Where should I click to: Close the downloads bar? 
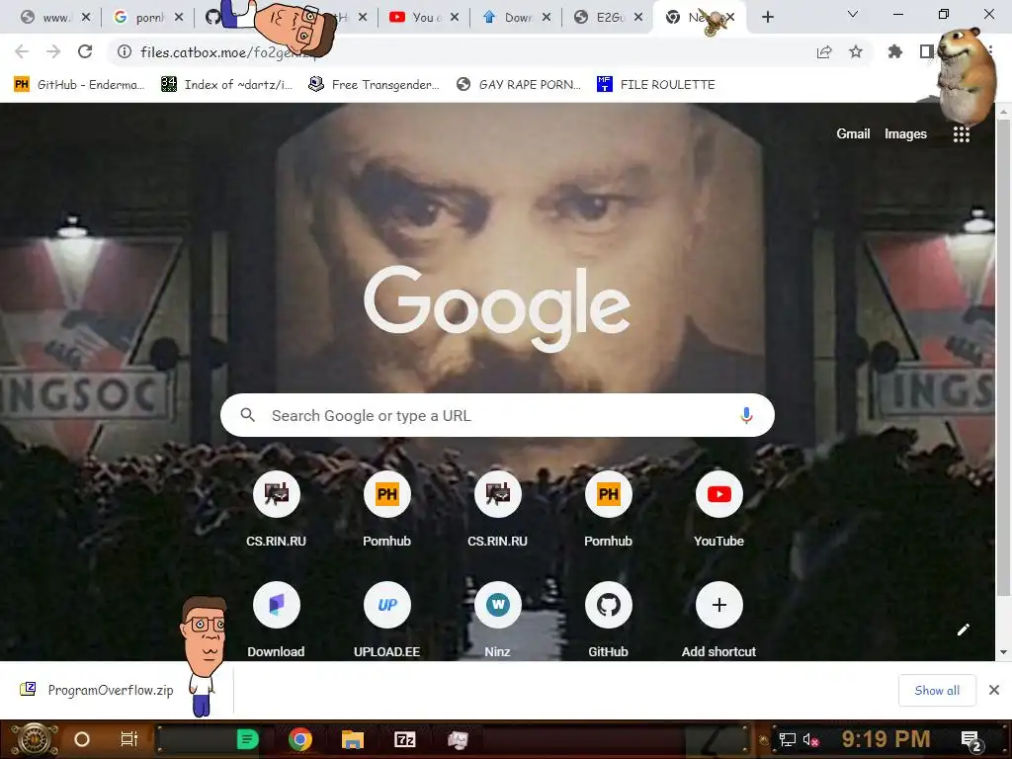tap(994, 691)
